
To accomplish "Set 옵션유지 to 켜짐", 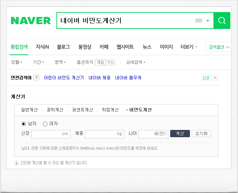I will point(110,62).
